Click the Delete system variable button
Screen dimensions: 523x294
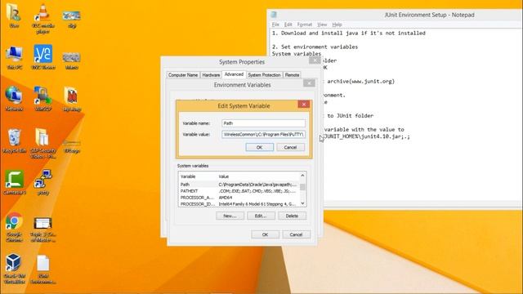pos(292,216)
